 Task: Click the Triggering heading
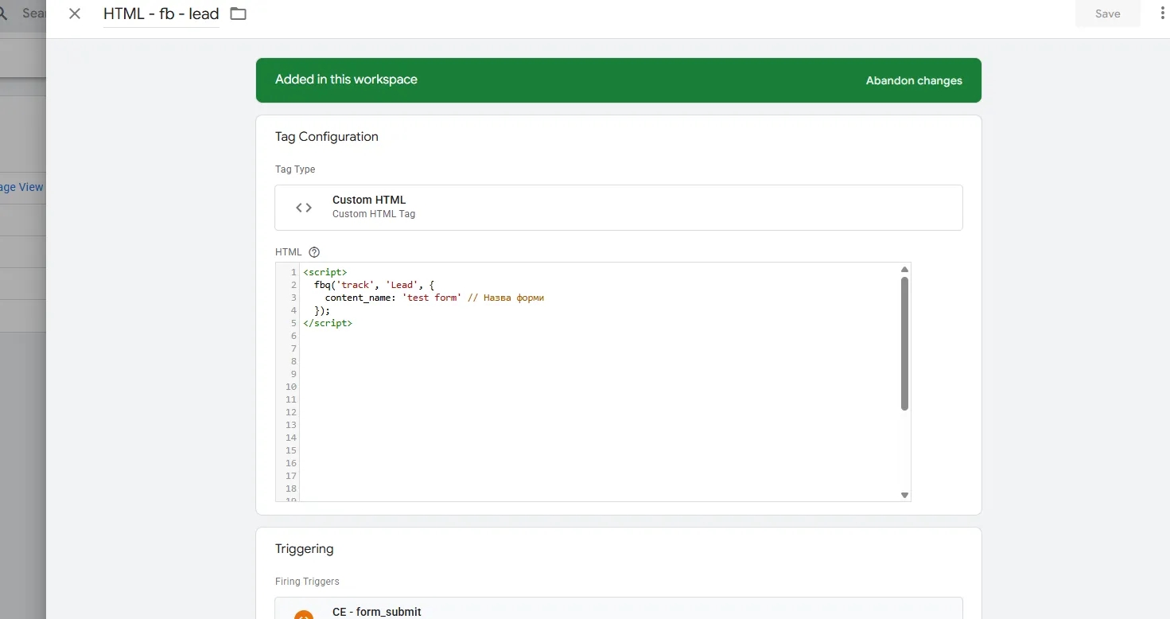pos(305,549)
